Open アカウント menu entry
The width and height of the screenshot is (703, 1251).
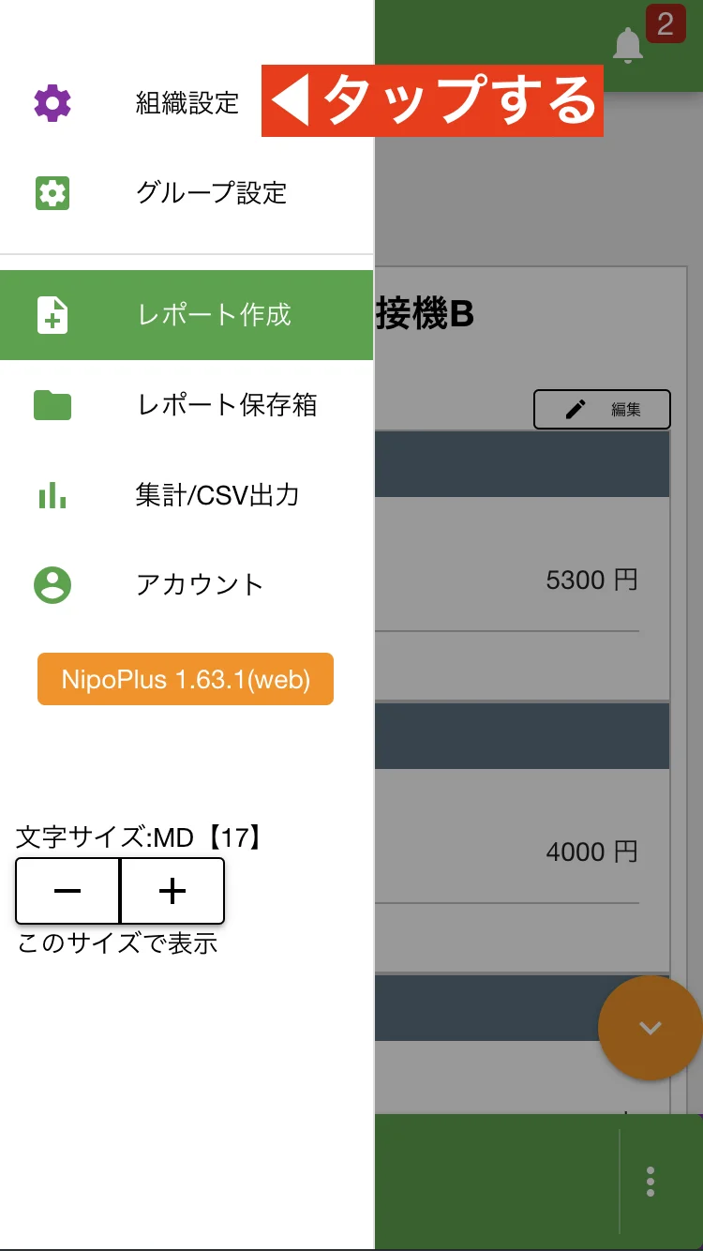point(200,585)
